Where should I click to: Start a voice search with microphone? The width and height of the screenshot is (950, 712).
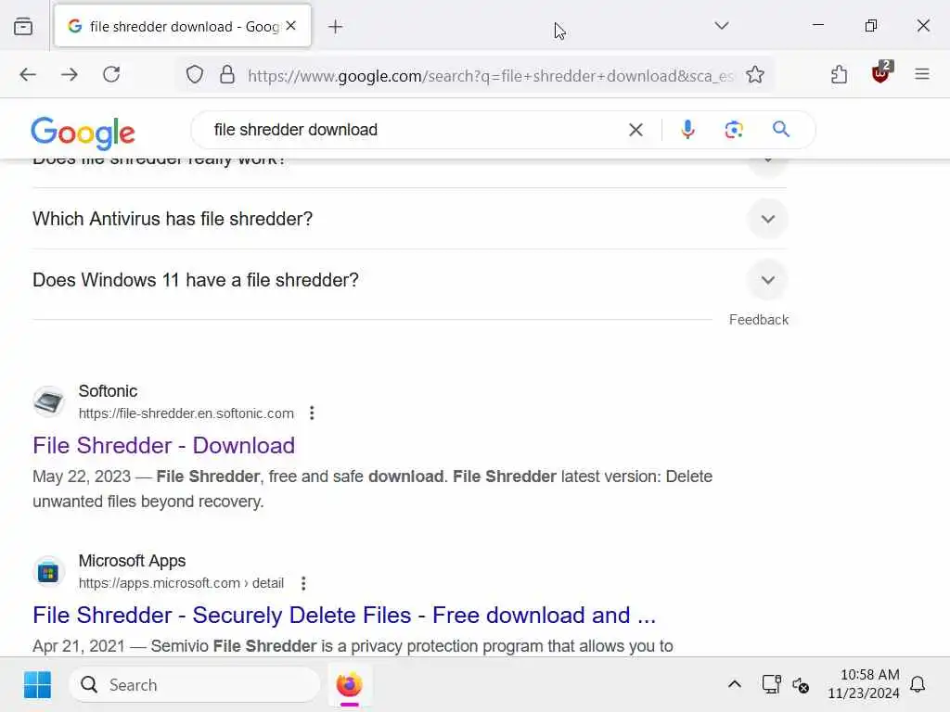click(687, 130)
